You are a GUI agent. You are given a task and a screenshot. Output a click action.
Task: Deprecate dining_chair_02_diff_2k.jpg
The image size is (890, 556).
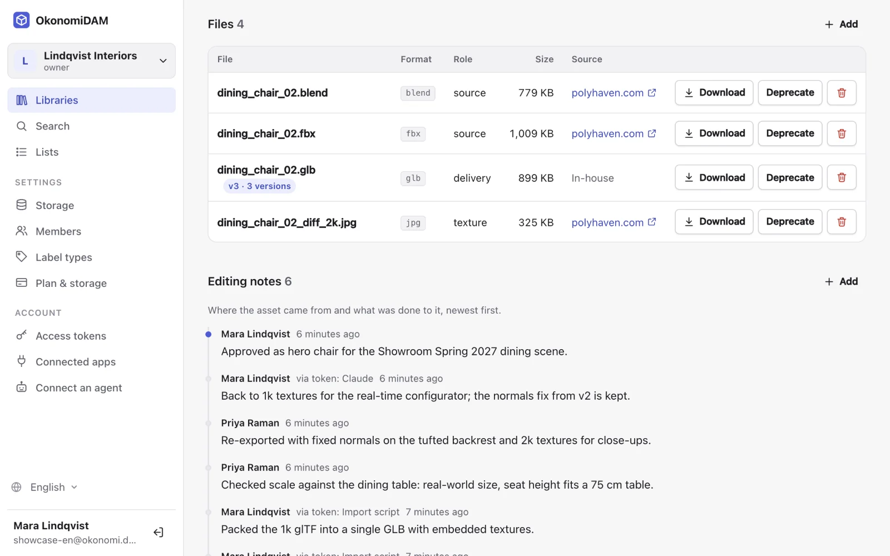[x=790, y=222]
